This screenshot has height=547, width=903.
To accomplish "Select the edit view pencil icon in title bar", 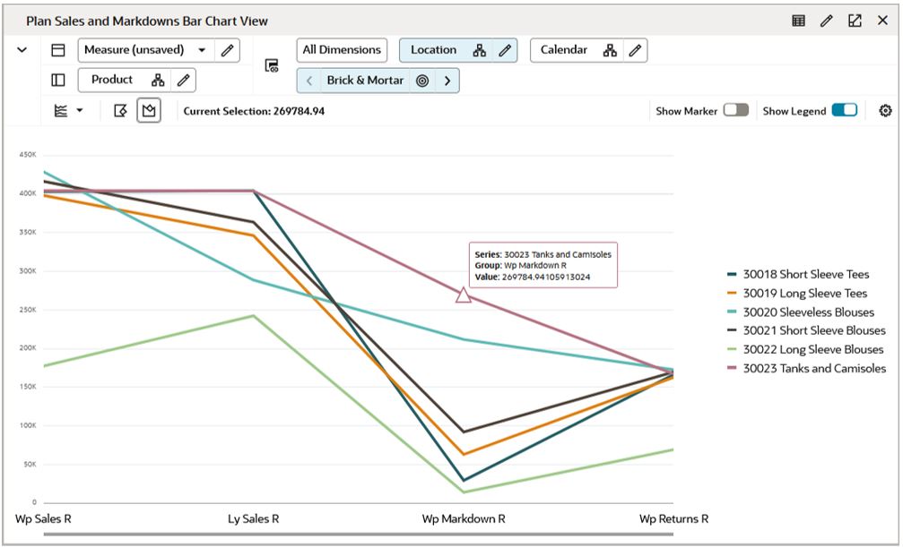I will tap(827, 20).
